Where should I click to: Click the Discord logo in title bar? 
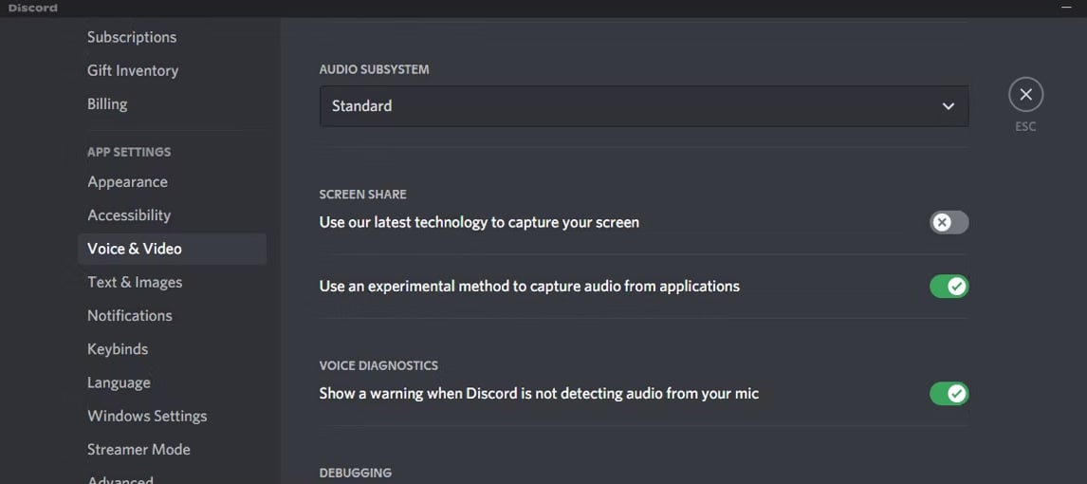click(32, 9)
